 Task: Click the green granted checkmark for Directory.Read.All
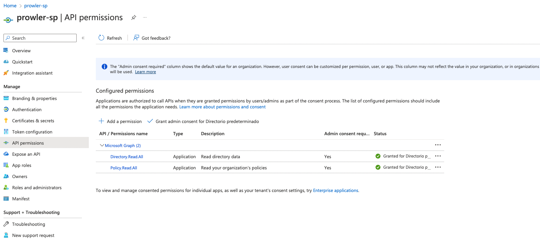pyautogui.click(x=378, y=156)
